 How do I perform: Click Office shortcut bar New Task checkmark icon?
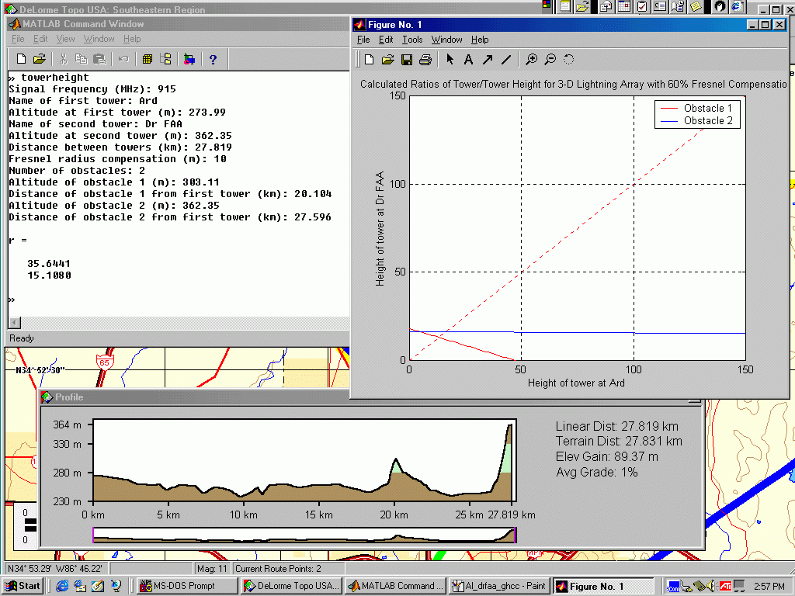coord(642,6)
